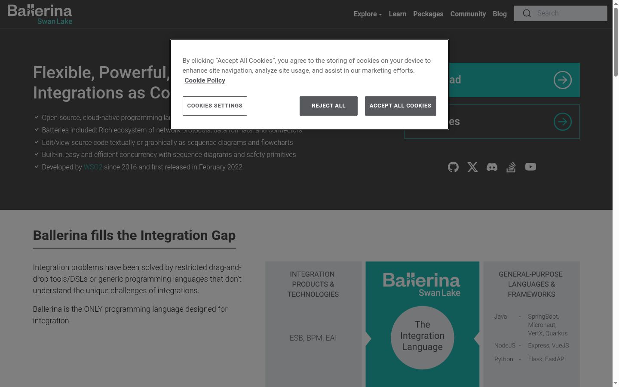
Task: Click the Ballerina Swan Lake logo in header
Action: point(40,14)
